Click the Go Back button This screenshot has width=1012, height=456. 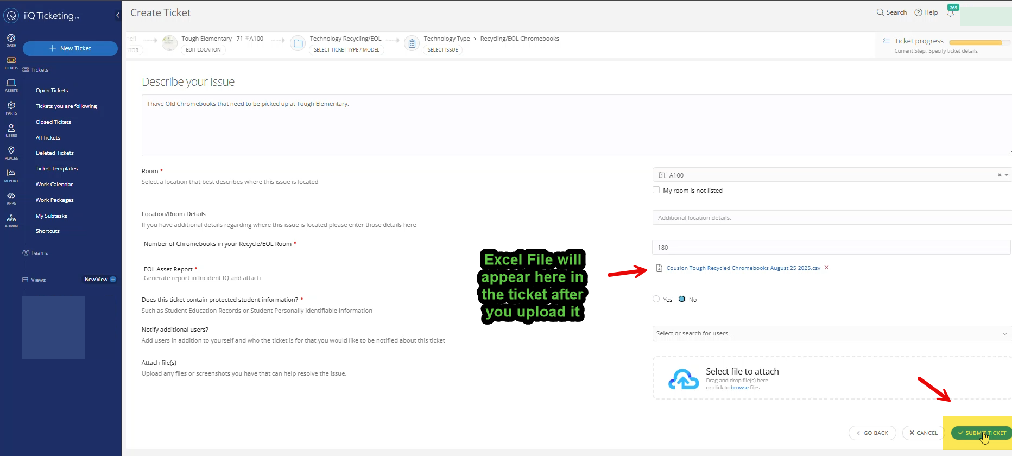coord(872,433)
